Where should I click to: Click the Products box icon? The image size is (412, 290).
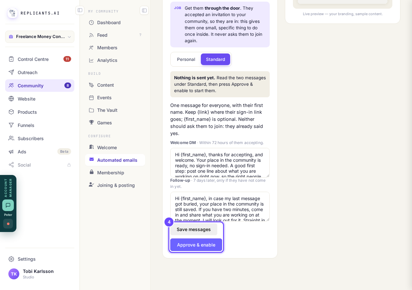point(11,112)
